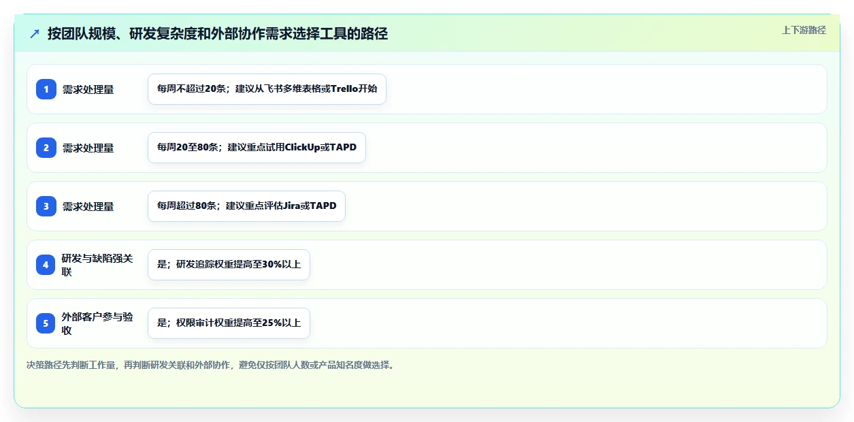This screenshot has height=422, width=854.
Task: Click step number badge 3
Action: pos(46,206)
